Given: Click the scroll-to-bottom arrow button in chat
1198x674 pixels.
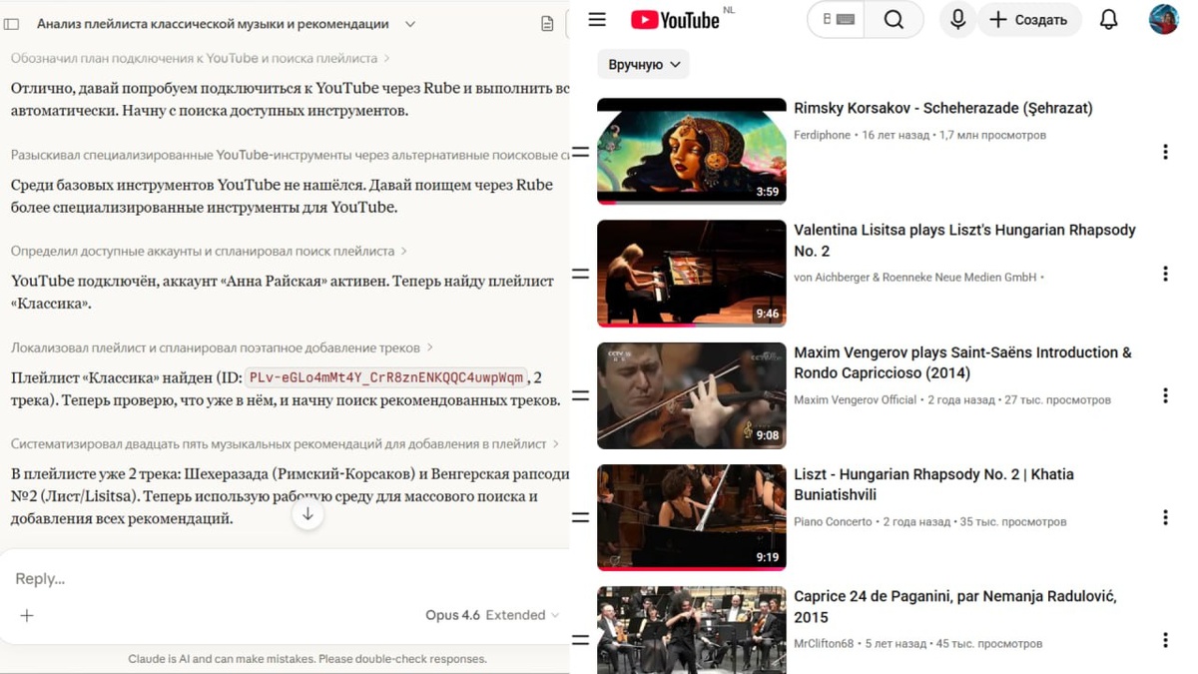Looking at the screenshot, I should 307,514.
